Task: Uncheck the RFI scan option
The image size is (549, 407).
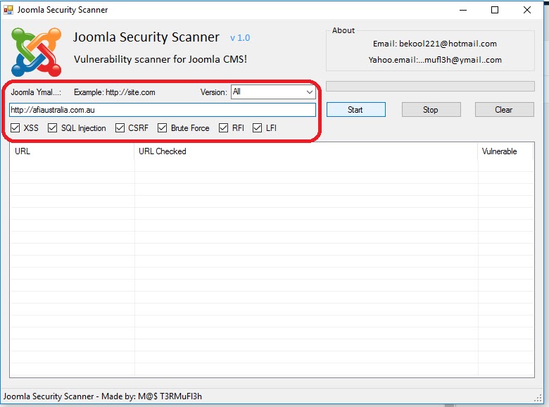Action: point(223,128)
